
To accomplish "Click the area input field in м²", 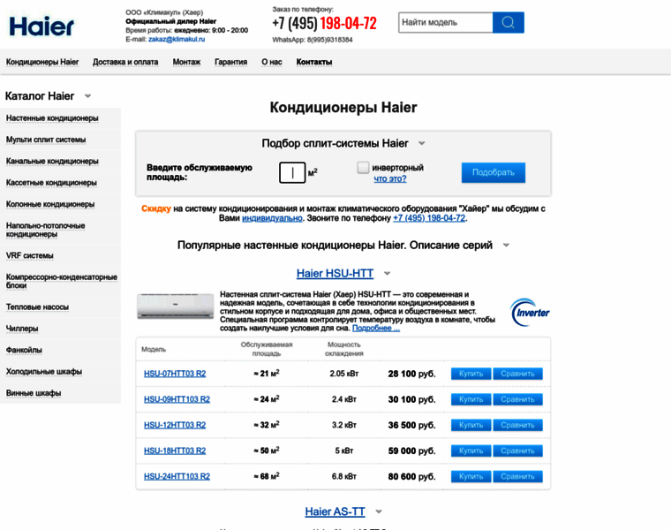I will click(x=292, y=172).
